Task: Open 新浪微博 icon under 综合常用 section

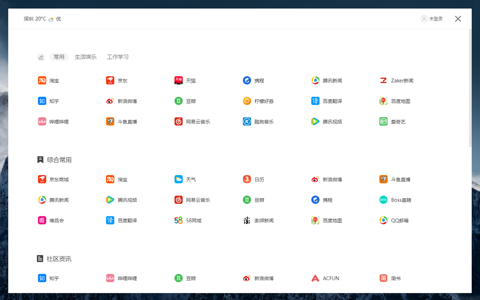Action: coord(315,180)
